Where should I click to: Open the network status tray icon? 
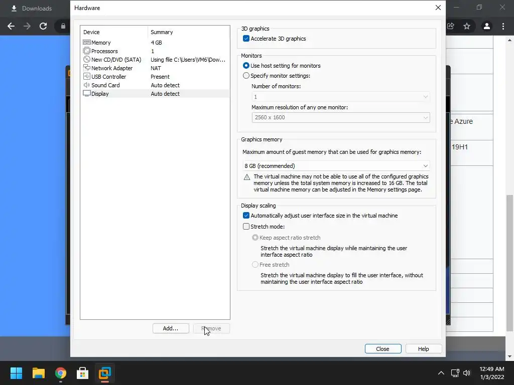455,373
